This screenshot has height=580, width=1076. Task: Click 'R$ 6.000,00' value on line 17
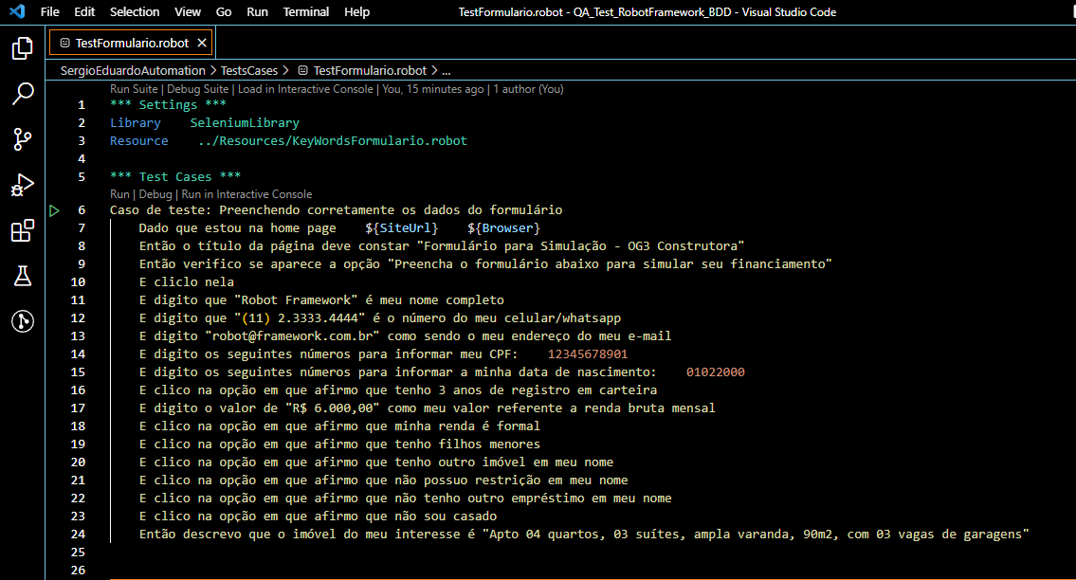point(332,408)
